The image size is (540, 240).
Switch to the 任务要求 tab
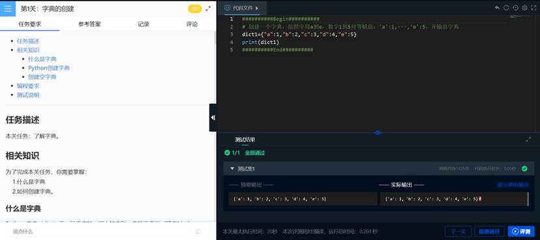coord(30,24)
